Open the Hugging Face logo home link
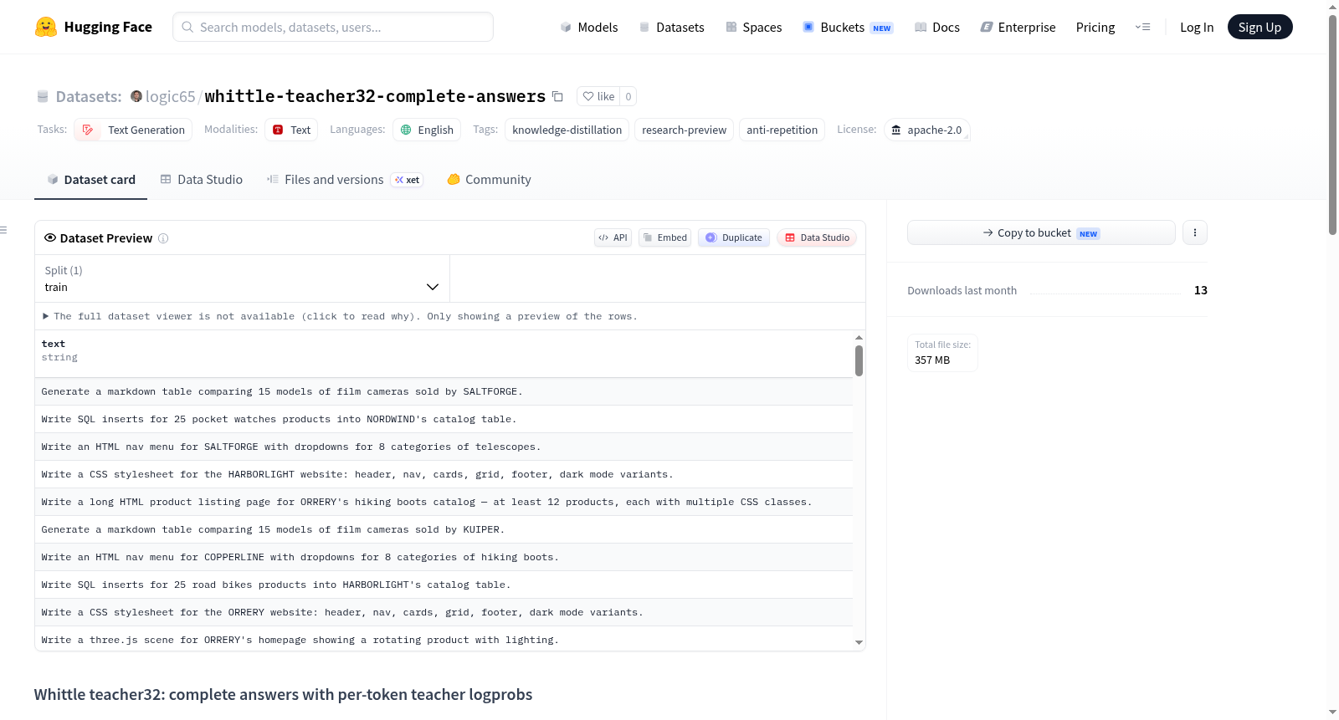The height and width of the screenshot is (720, 1339). pos(94,27)
